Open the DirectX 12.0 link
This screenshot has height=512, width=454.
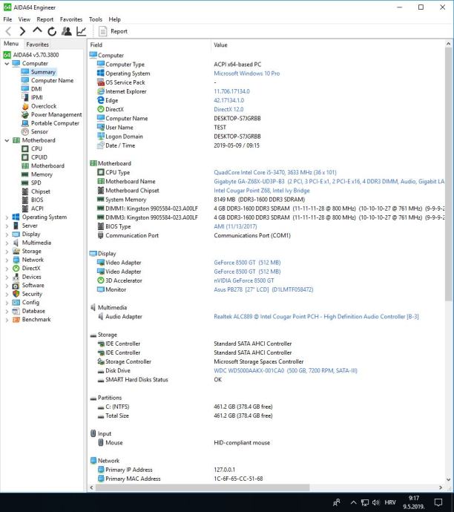[x=228, y=109]
